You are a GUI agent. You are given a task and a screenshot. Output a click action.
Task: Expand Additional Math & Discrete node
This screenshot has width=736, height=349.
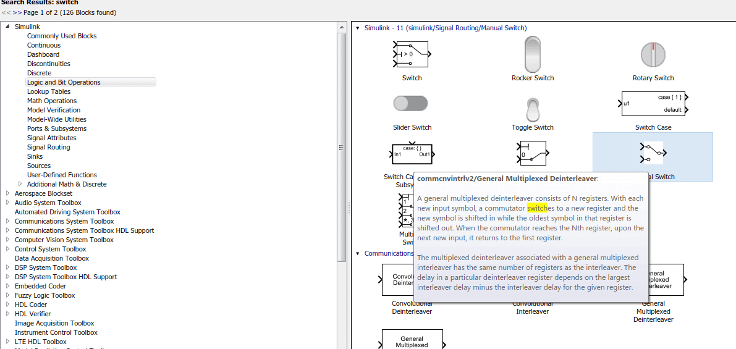(20, 184)
